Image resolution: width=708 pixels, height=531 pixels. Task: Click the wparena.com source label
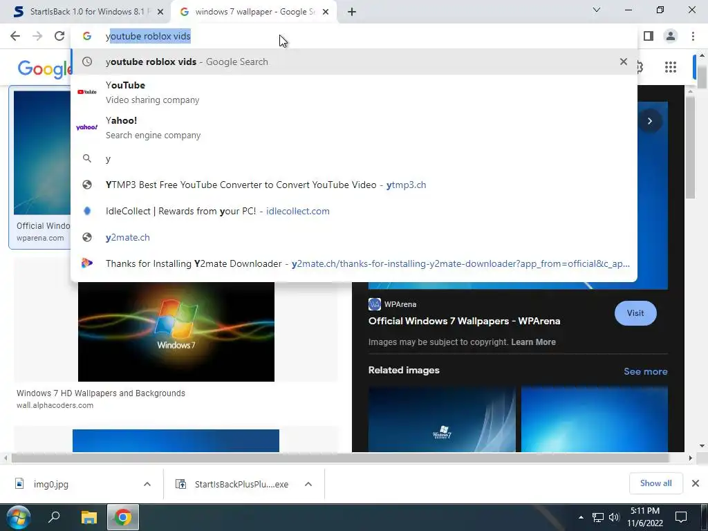[40, 238]
